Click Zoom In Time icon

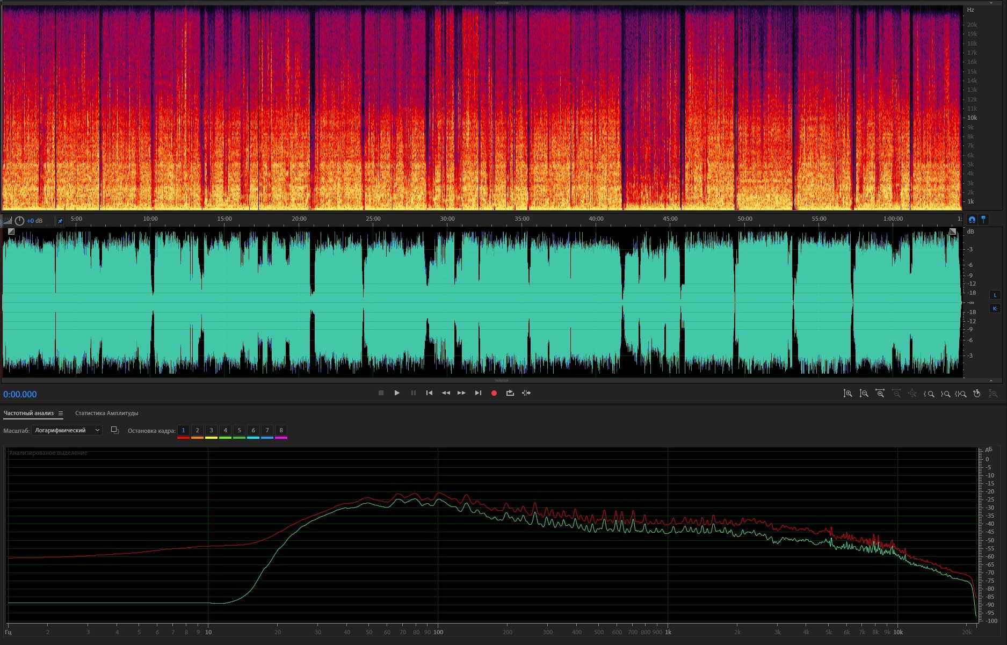(x=880, y=394)
